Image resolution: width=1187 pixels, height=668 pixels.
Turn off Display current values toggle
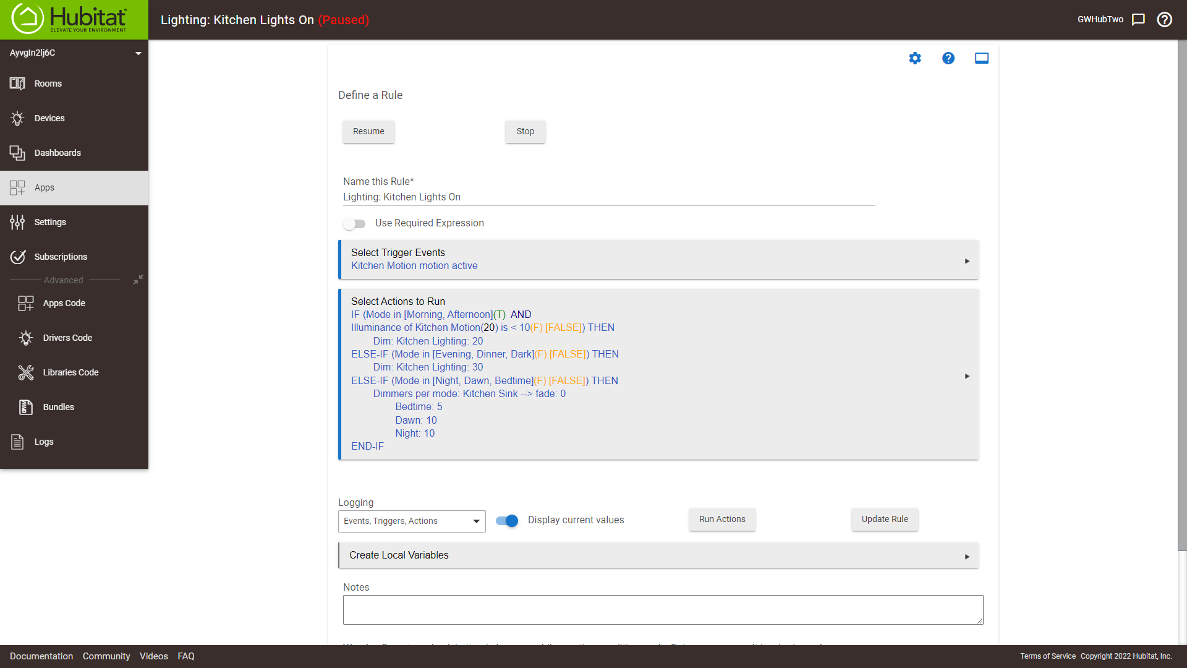507,521
